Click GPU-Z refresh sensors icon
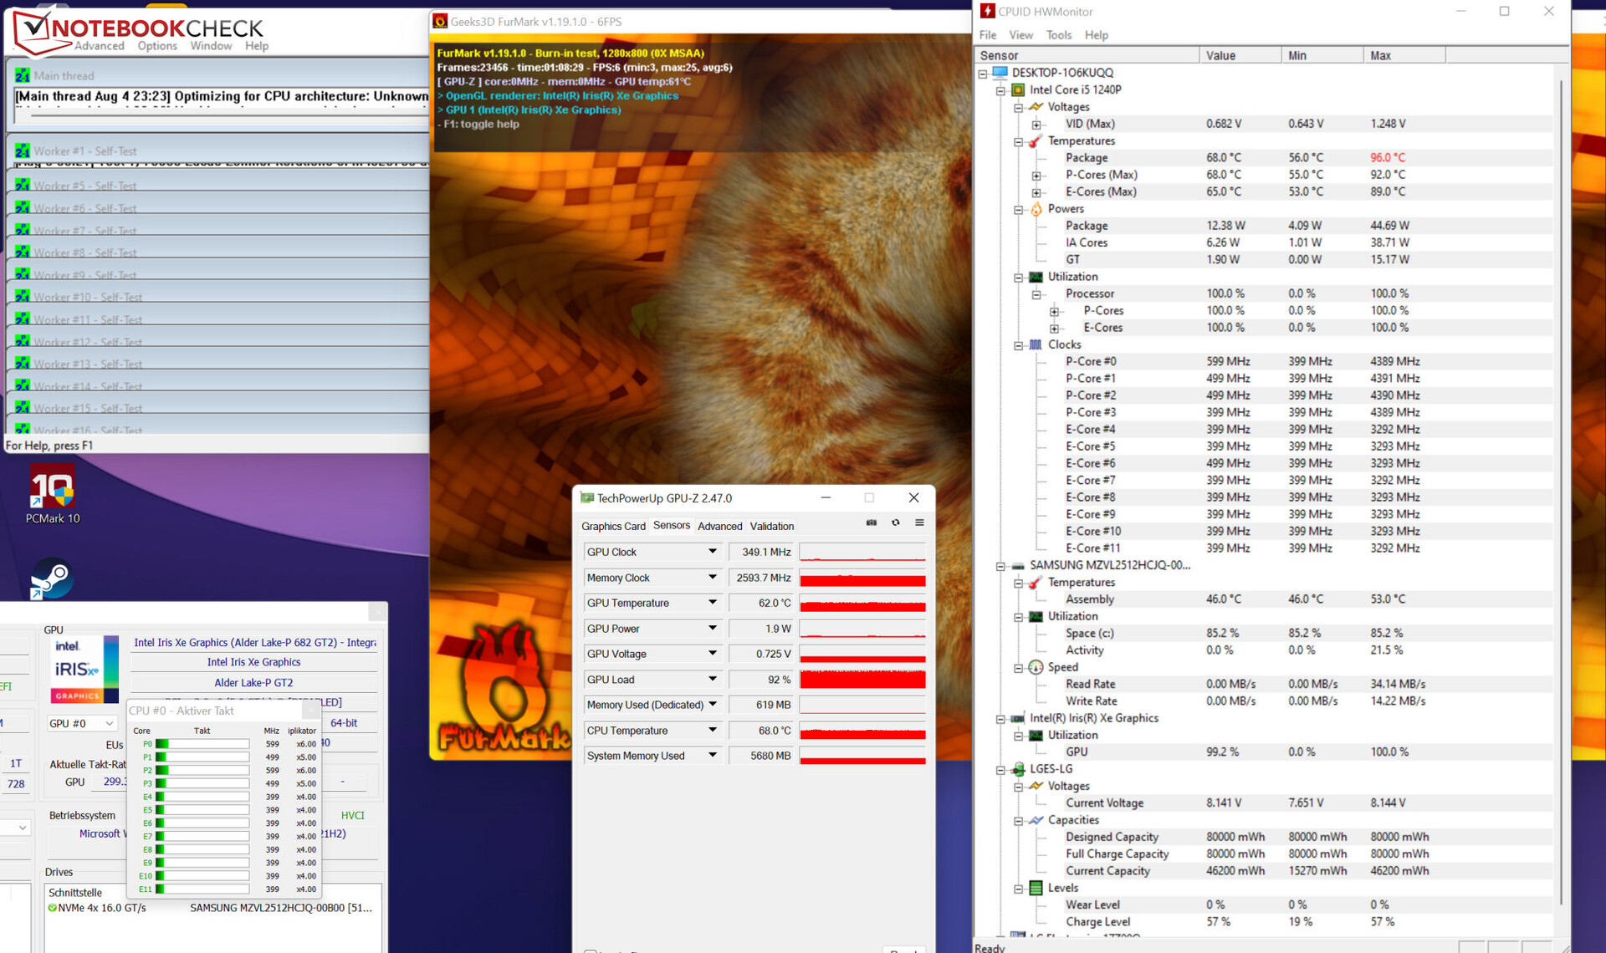Image resolution: width=1606 pixels, height=953 pixels. tap(895, 522)
